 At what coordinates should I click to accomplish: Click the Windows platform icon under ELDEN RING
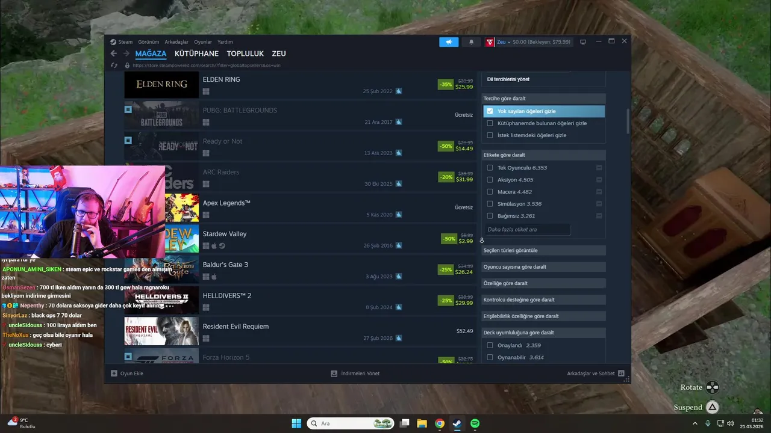coord(206,91)
